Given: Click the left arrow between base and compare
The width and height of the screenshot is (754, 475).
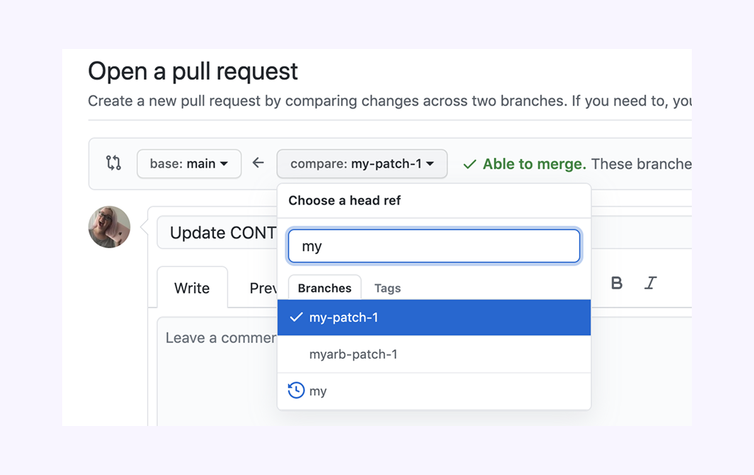Looking at the screenshot, I should point(258,163).
